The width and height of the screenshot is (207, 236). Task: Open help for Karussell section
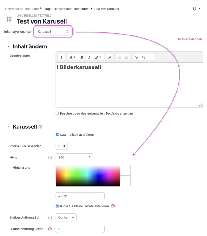coord(40,126)
